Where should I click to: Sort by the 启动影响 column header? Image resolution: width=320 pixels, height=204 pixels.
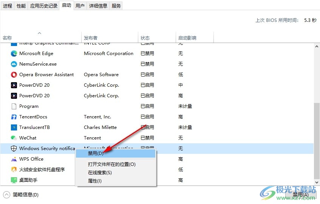[195, 38]
